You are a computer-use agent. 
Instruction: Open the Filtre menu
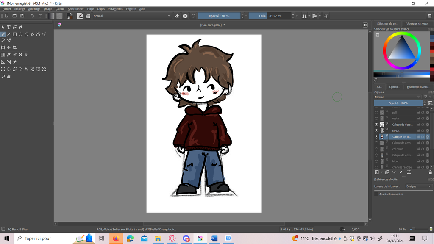click(x=90, y=9)
